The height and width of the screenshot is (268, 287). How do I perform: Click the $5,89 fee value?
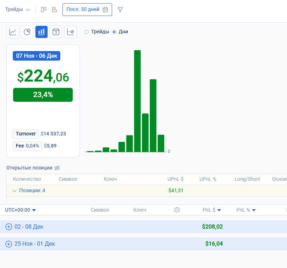pyautogui.click(x=50, y=146)
